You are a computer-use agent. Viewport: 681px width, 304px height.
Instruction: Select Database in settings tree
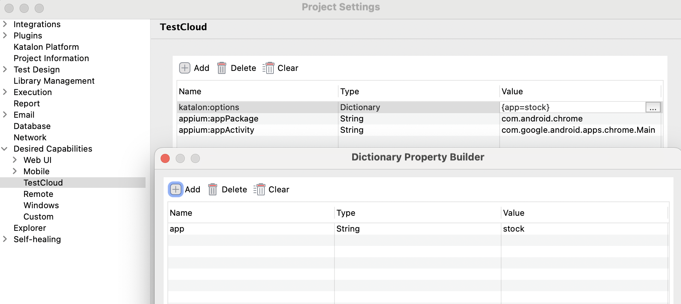point(32,126)
